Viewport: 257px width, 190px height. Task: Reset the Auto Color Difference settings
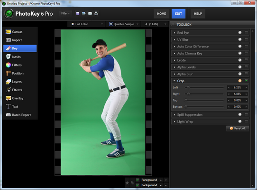tap(240, 46)
